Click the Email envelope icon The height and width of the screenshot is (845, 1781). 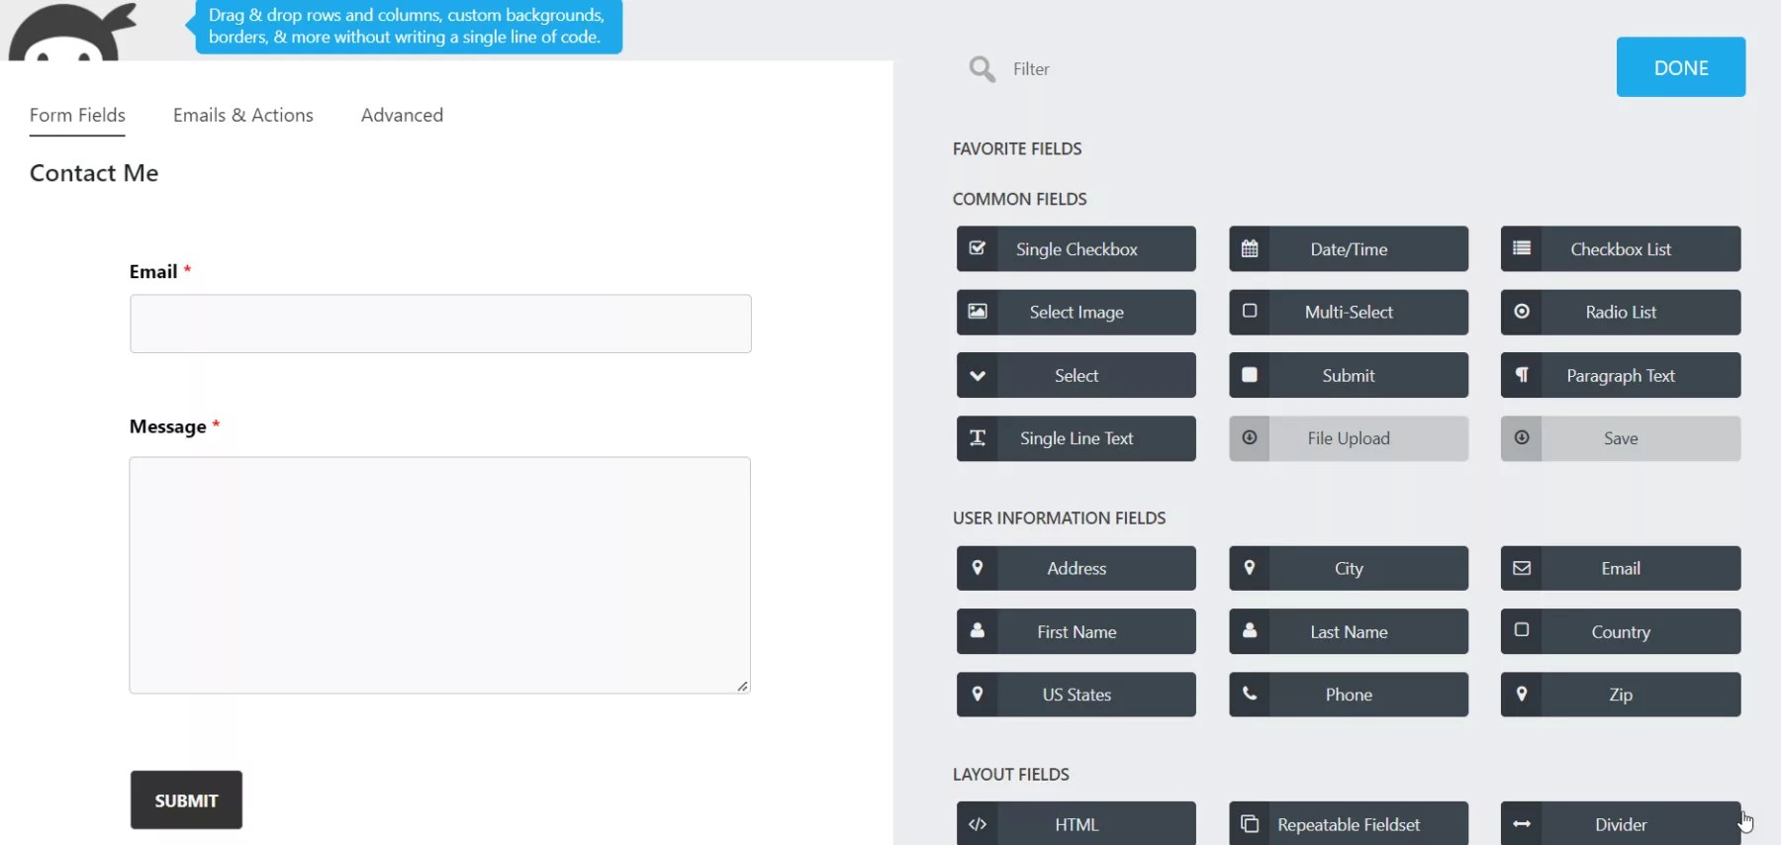pyautogui.click(x=1522, y=568)
